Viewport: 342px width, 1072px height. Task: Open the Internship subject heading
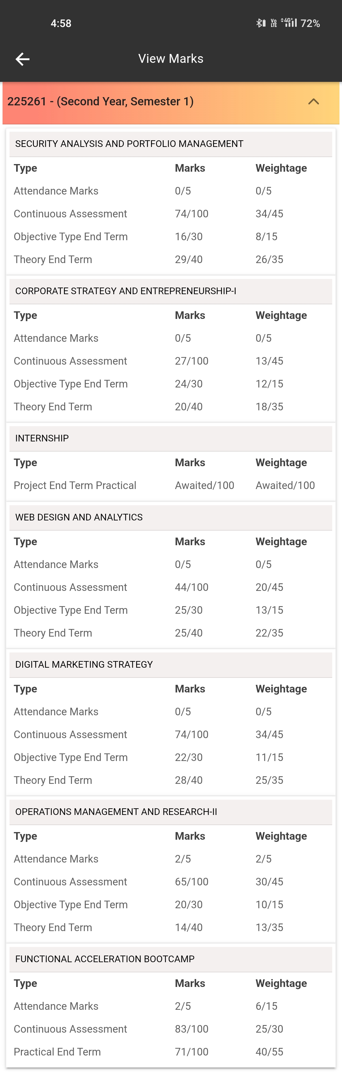tap(42, 439)
